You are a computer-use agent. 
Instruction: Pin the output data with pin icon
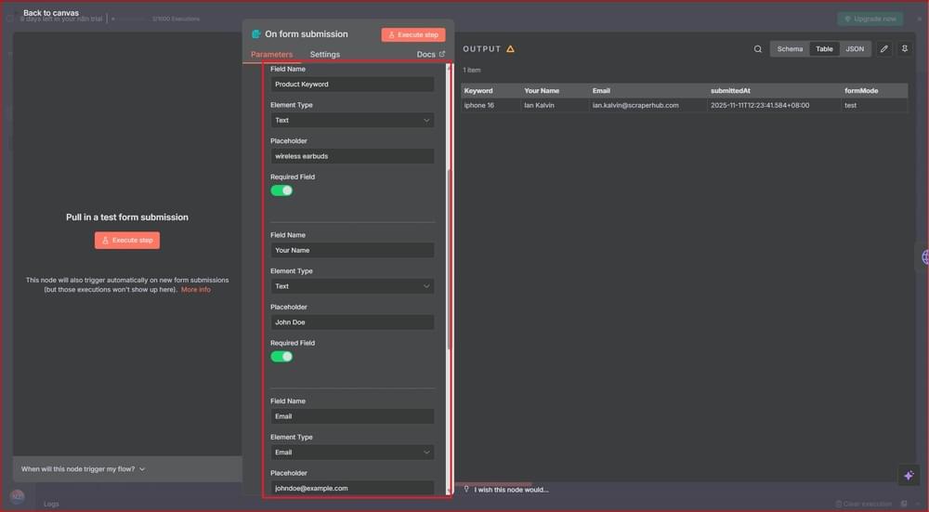coord(904,49)
